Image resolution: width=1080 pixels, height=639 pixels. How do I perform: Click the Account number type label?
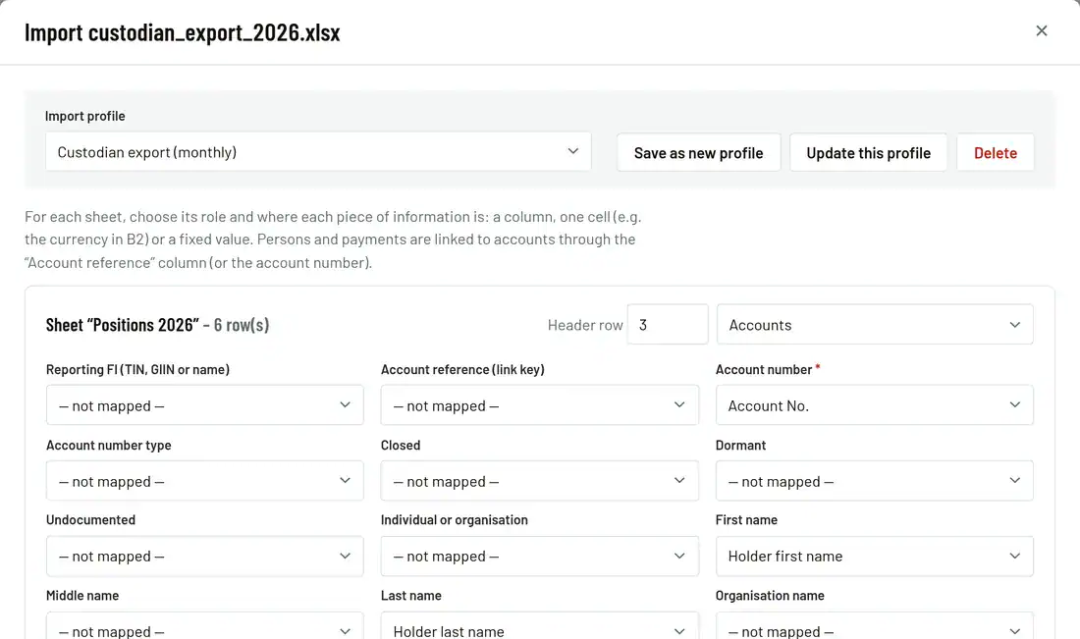click(x=109, y=445)
